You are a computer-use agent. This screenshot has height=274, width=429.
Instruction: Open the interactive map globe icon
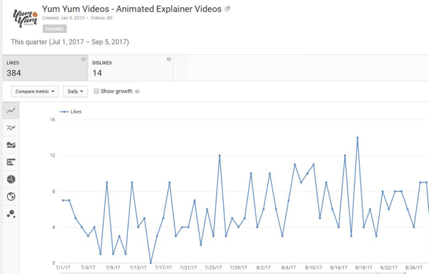pyautogui.click(x=11, y=196)
